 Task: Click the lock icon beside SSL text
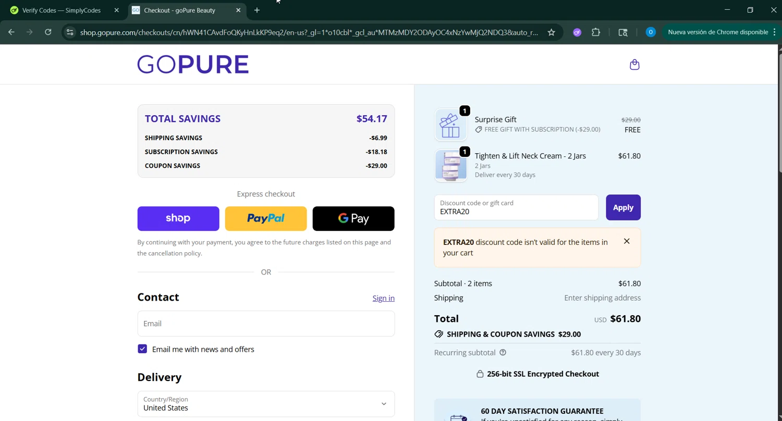[480, 374]
